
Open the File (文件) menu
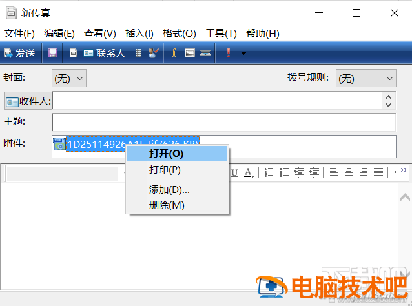[x=19, y=34]
